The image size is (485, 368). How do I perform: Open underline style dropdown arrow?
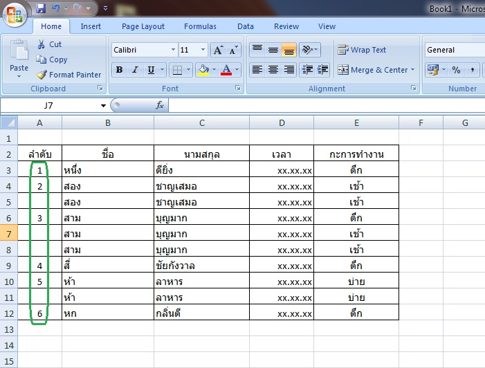[x=162, y=70]
